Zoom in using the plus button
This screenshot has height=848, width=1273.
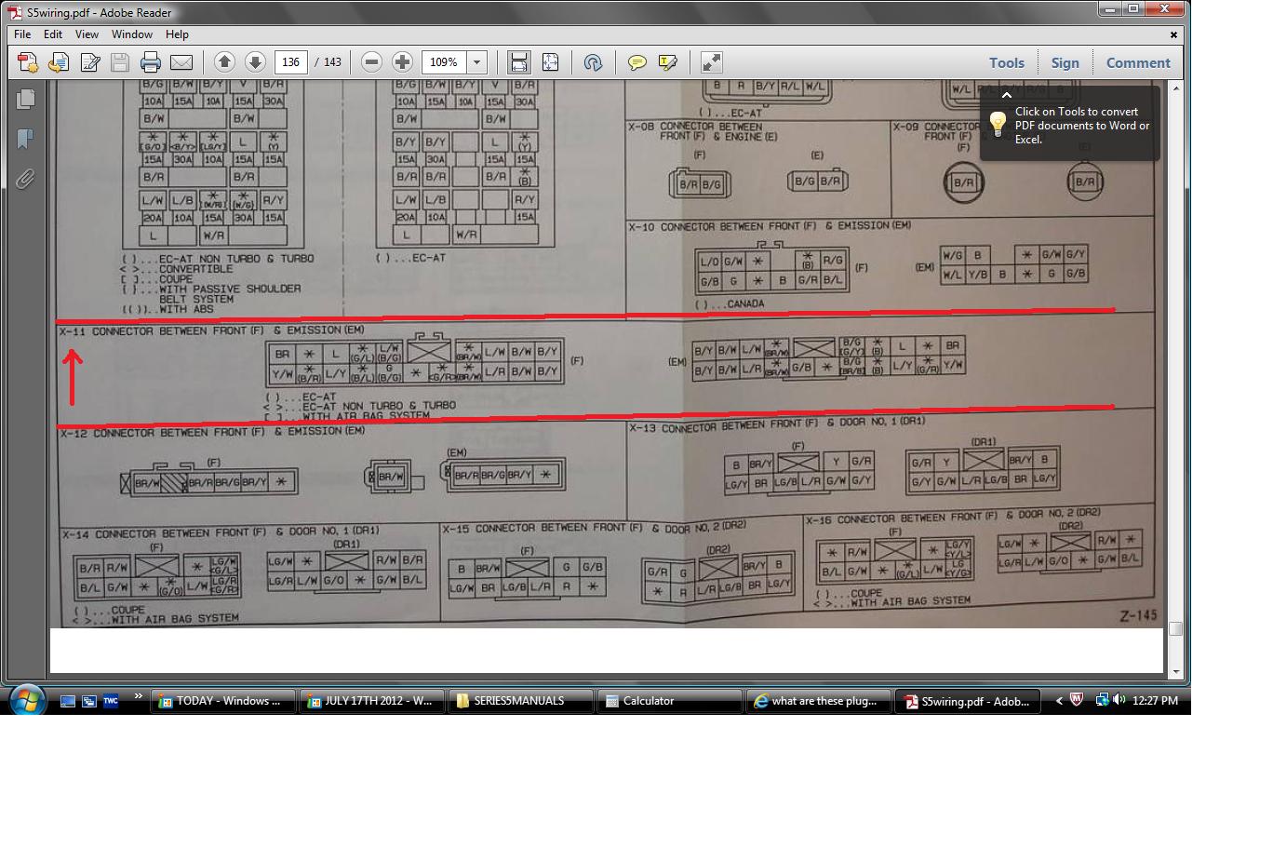point(402,62)
